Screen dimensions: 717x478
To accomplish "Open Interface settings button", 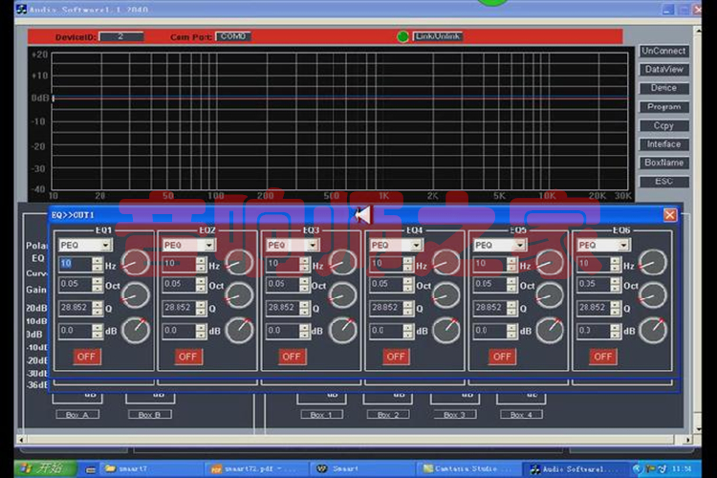I will click(x=664, y=144).
